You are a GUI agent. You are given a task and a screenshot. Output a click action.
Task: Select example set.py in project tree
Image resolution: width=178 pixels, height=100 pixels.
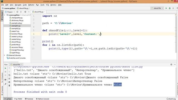pyautogui.click(x=17, y=23)
